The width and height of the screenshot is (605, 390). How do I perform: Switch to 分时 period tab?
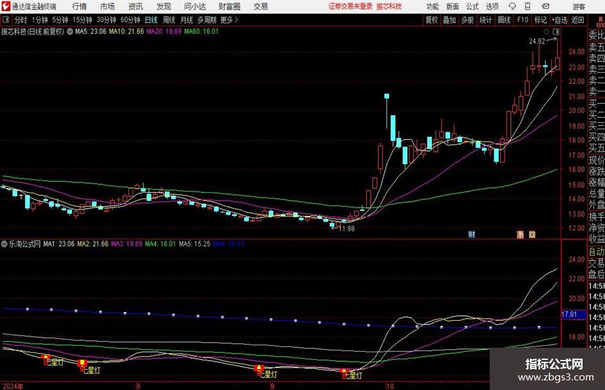pyautogui.click(x=20, y=20)
